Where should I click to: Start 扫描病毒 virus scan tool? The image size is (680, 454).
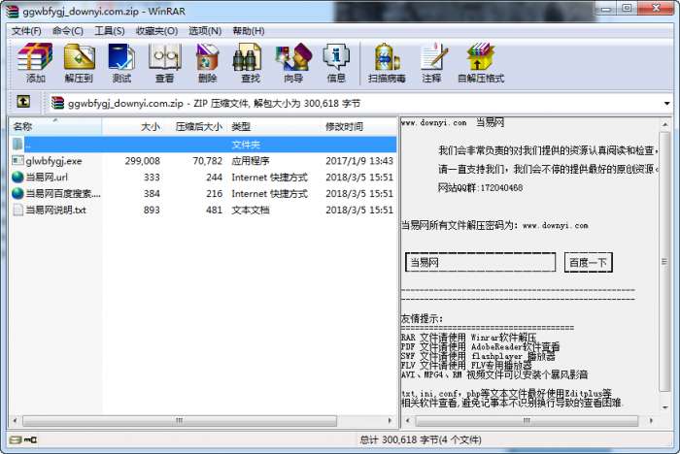(x=387, y=63)
